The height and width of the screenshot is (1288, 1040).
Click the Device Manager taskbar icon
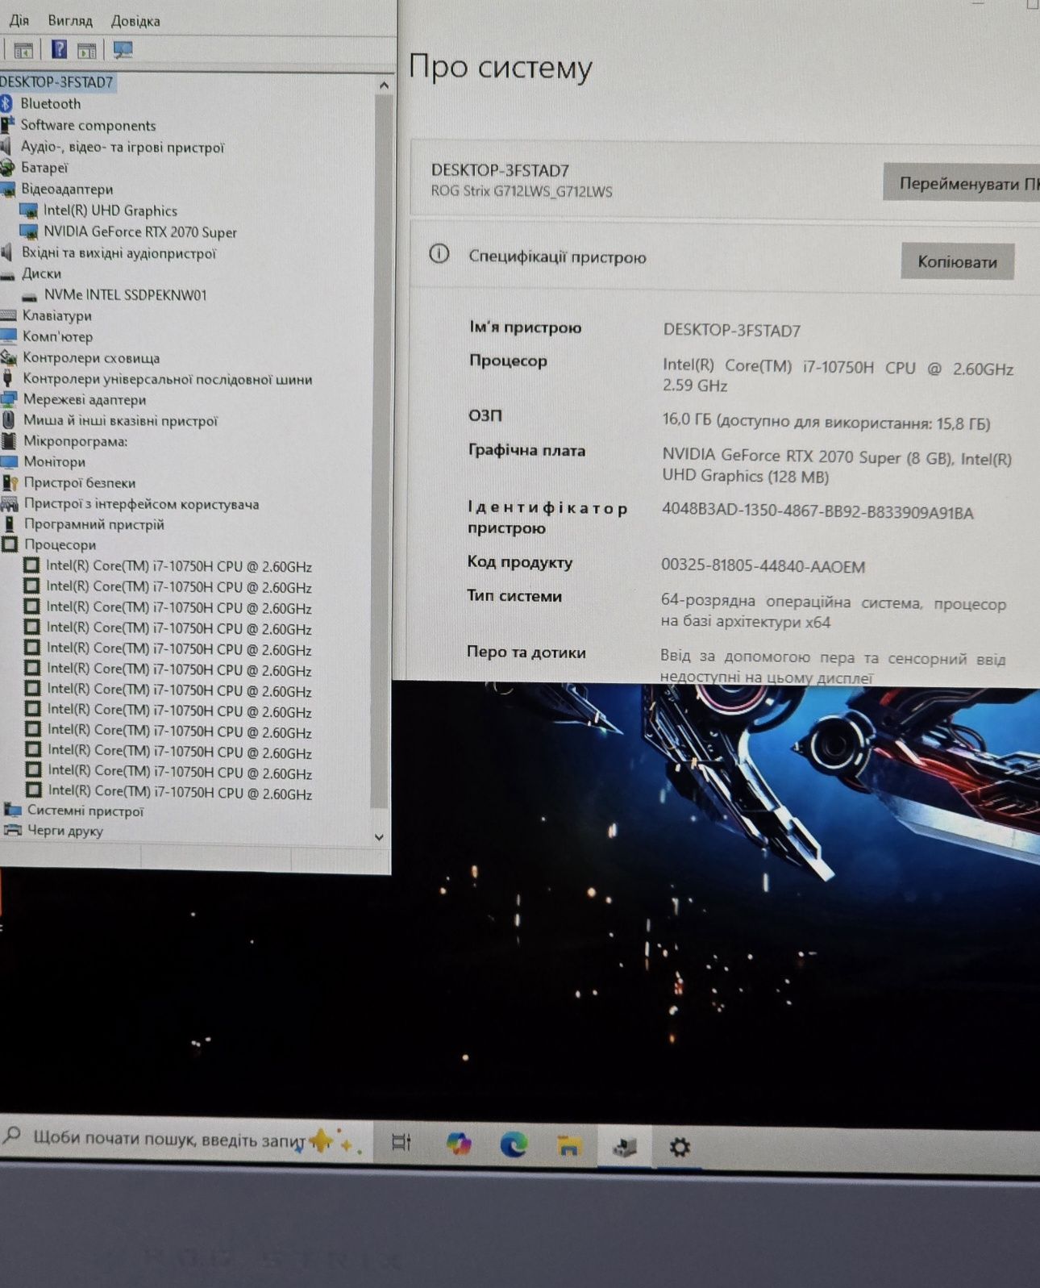click(625, 1146)
